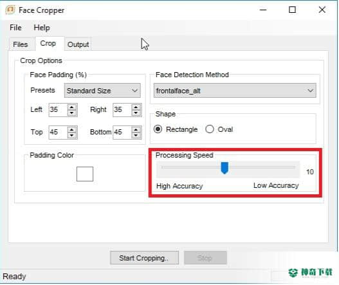Increase the Left padding value with up arrow
This screenshot has width=339, height=285.
(72, 107)
